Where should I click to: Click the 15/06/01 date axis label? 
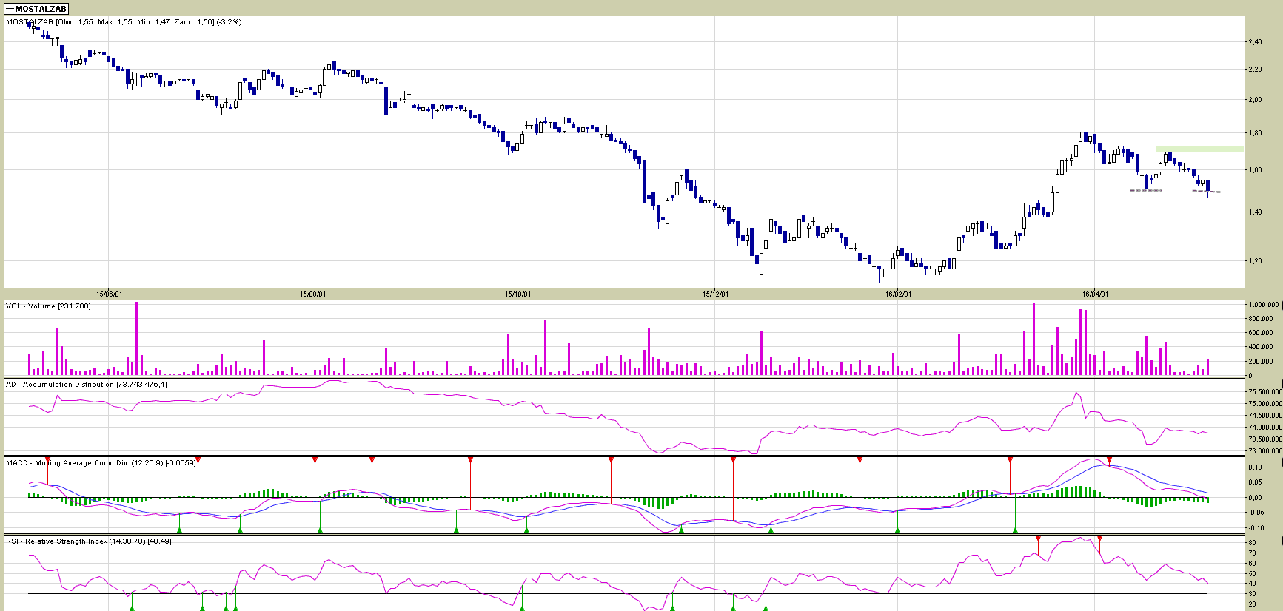[x=109, y=294]
